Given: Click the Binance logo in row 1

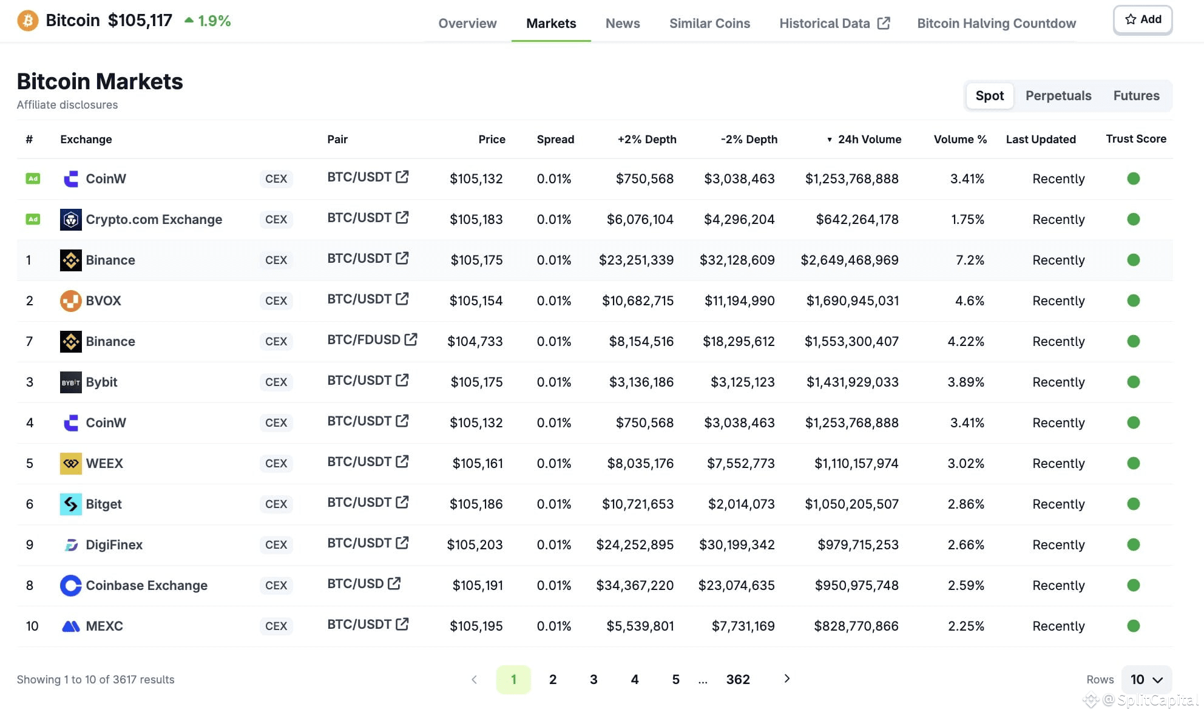Looking at the screenshot, I should (71, 260).
